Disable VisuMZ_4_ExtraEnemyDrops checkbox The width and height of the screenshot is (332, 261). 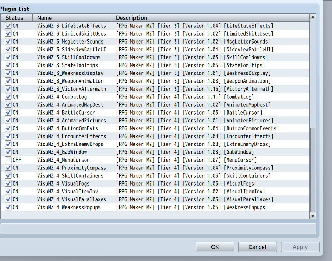point(8,144)
